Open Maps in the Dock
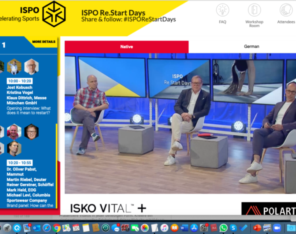Screen dimensions: 296x234 click(x=66, y=228)
